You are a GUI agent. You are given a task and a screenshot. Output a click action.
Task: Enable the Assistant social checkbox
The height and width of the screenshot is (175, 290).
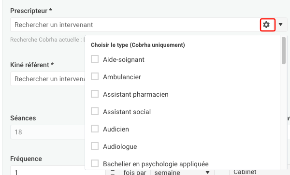(95, 111)
